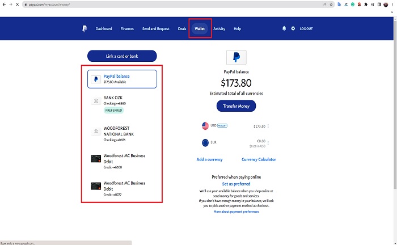Click Set as preferred link
This screenshot has height=245, width=397.
click(x=236, y=184)
